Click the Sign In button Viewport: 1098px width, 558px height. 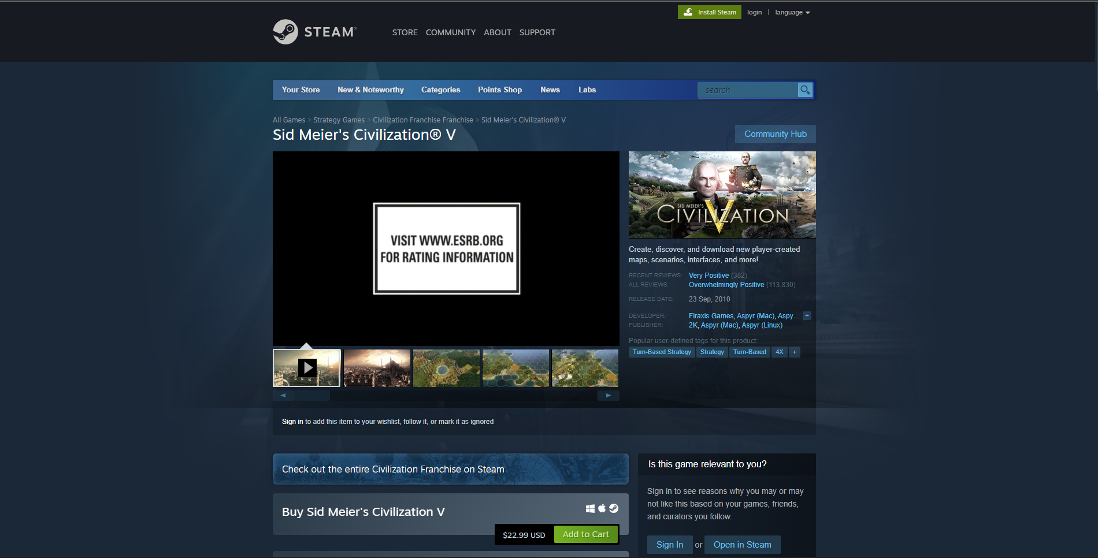tap(670, 545)
